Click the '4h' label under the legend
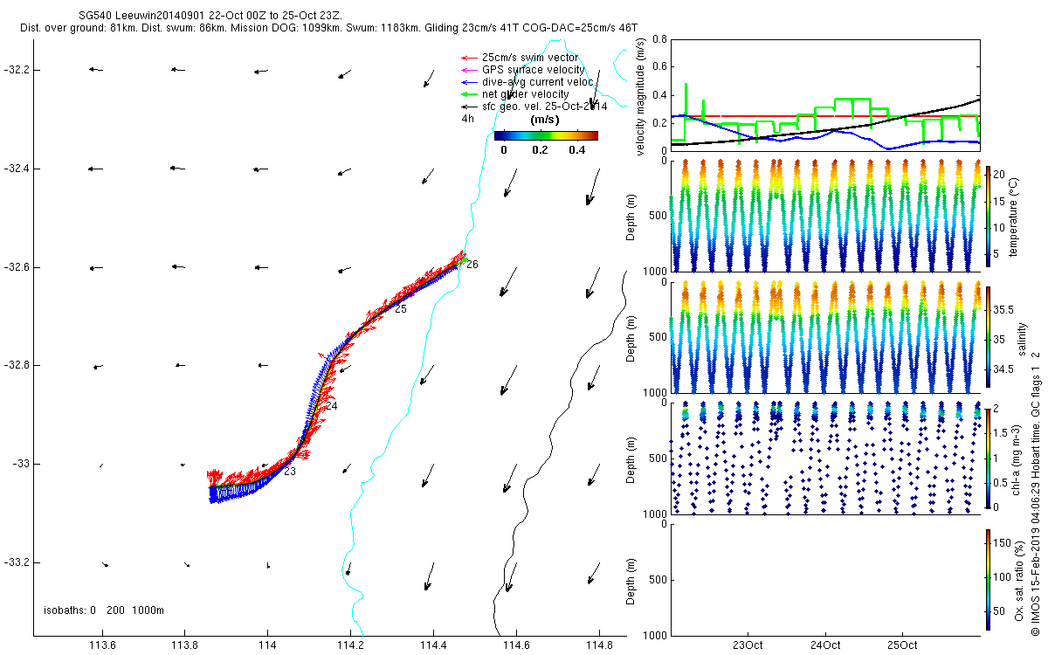This screenshot has width=1048, height=655. pyautogui.click(x=468, y=119)
